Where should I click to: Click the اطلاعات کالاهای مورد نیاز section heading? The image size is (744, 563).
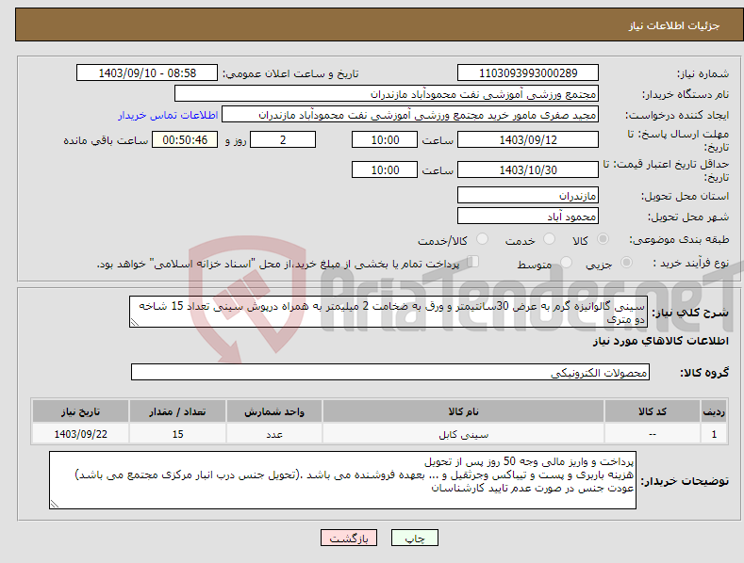660,341
